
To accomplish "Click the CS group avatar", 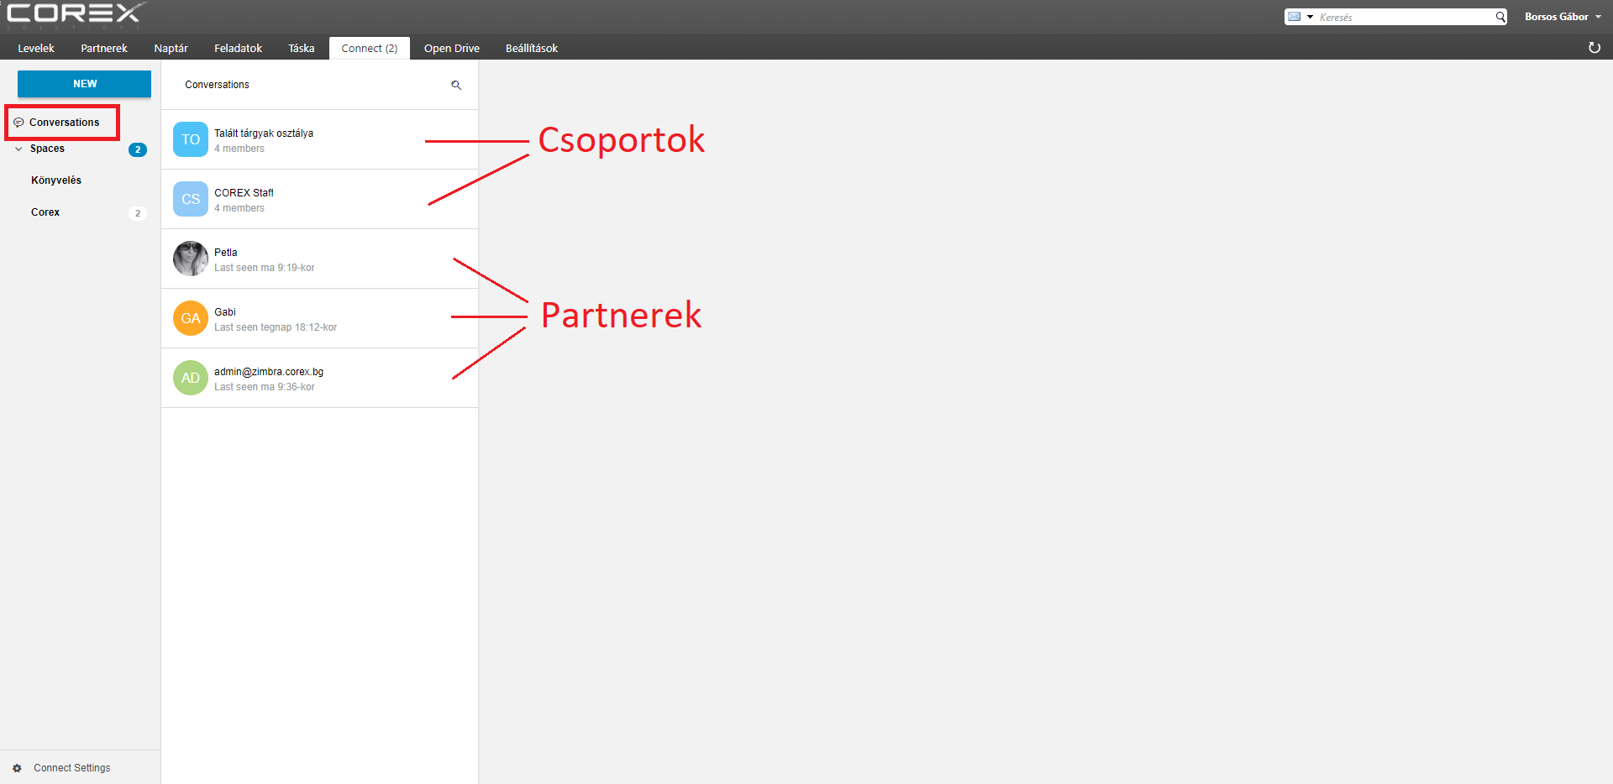I will coord(191,199).
